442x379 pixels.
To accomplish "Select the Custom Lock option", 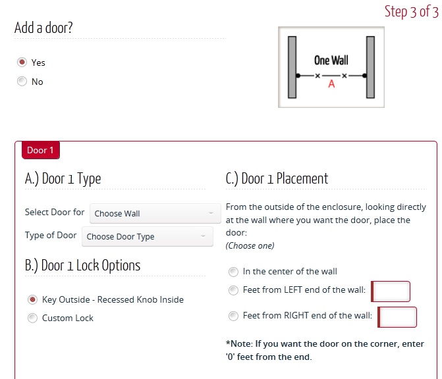I will [x=32, y=318].
